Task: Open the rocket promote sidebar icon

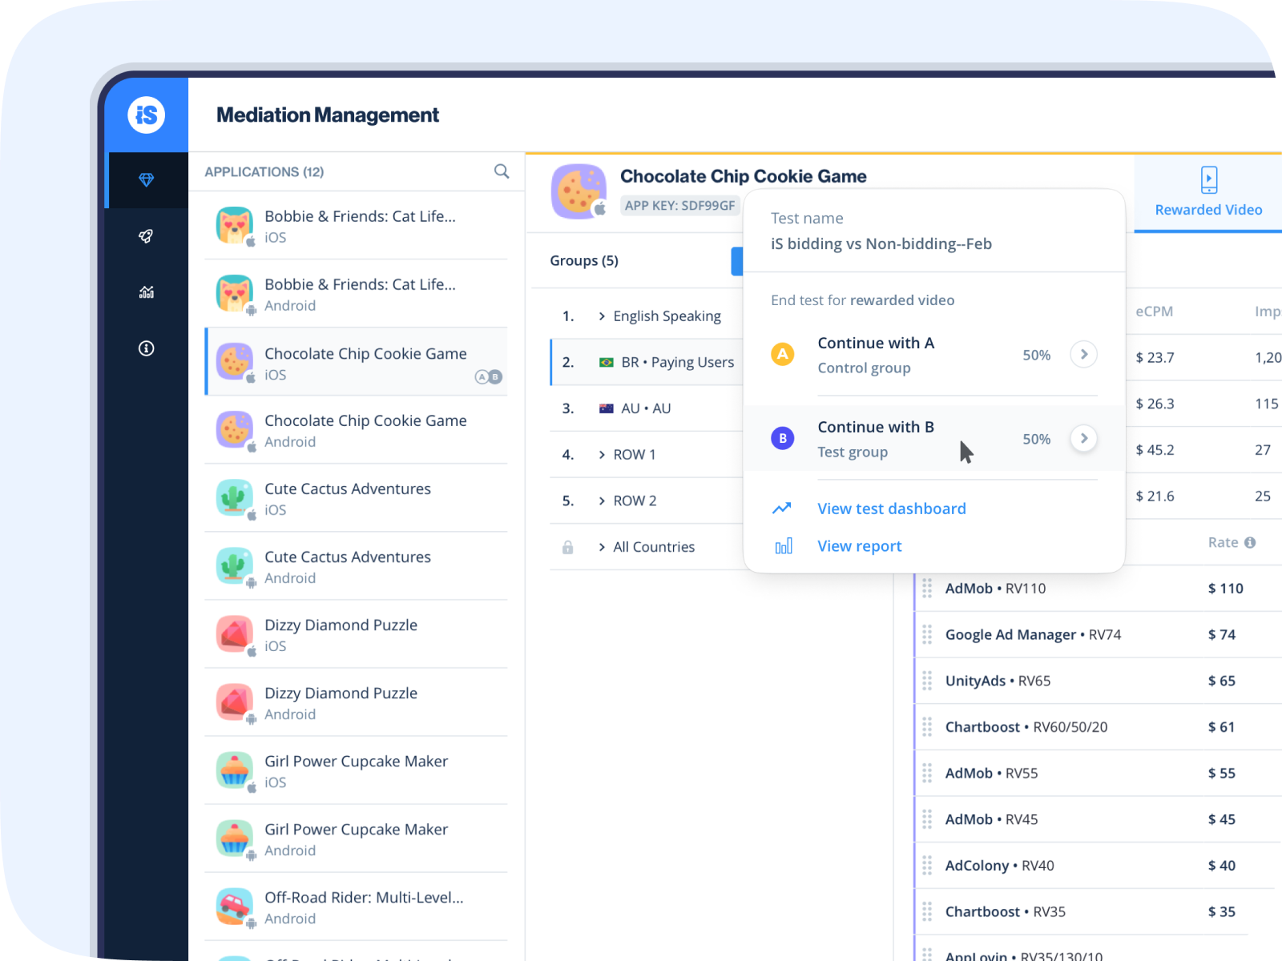Action: click(146, 236)
